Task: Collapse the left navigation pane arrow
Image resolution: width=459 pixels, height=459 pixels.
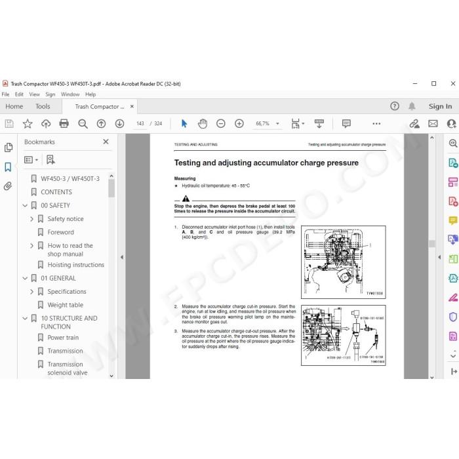Action: (122, 257)
